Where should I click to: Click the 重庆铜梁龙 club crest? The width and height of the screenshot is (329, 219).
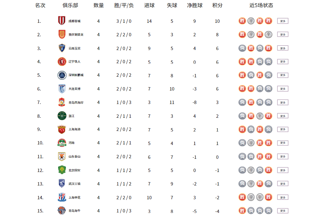click(62, 34)
